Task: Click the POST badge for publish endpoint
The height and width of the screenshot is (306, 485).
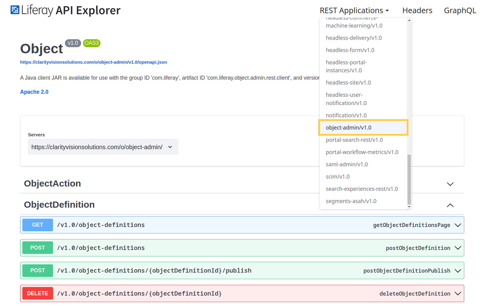Action: tap(38, 270)
